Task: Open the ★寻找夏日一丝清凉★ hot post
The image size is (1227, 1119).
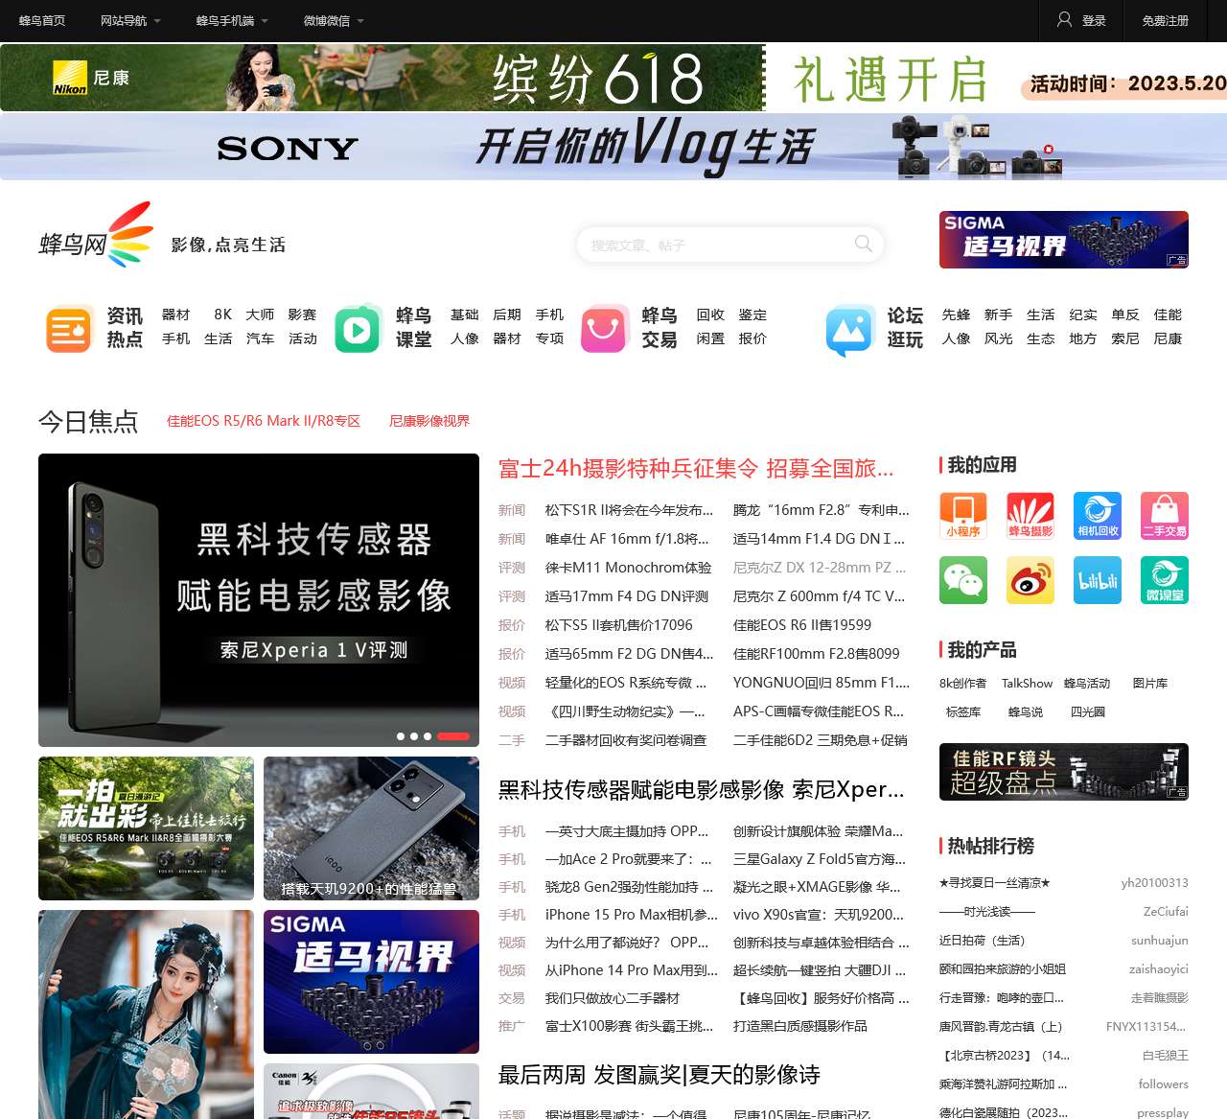Action: coord(995,883)
